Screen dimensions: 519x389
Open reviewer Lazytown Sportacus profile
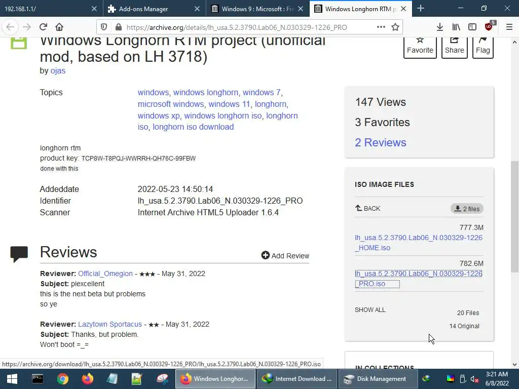[x=110, y=324]
